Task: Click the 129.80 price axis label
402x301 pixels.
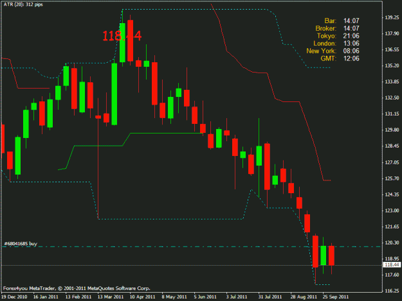Action: point(392,130)
